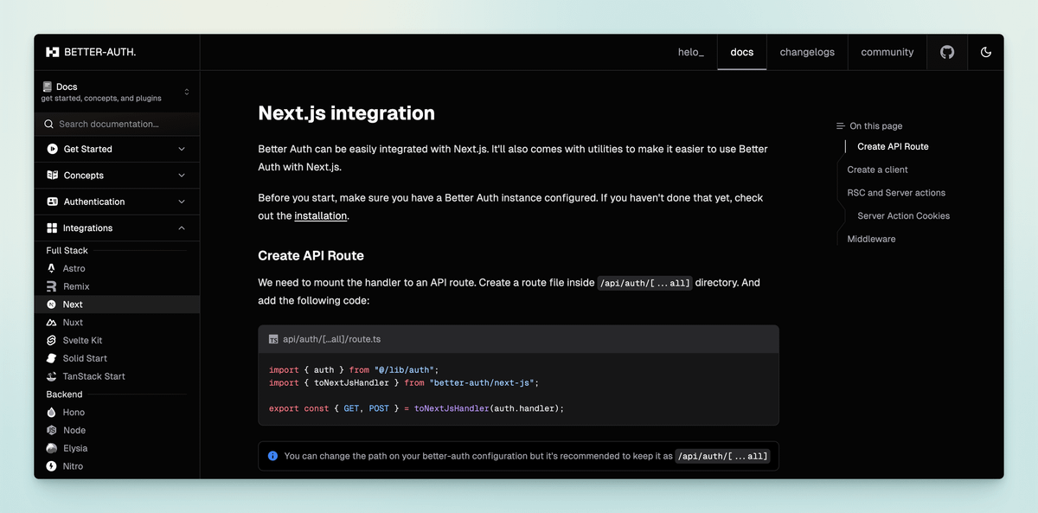This screenshot has height=513, width=1038.
Task: Expand the Get Started section
Action: 116,149
